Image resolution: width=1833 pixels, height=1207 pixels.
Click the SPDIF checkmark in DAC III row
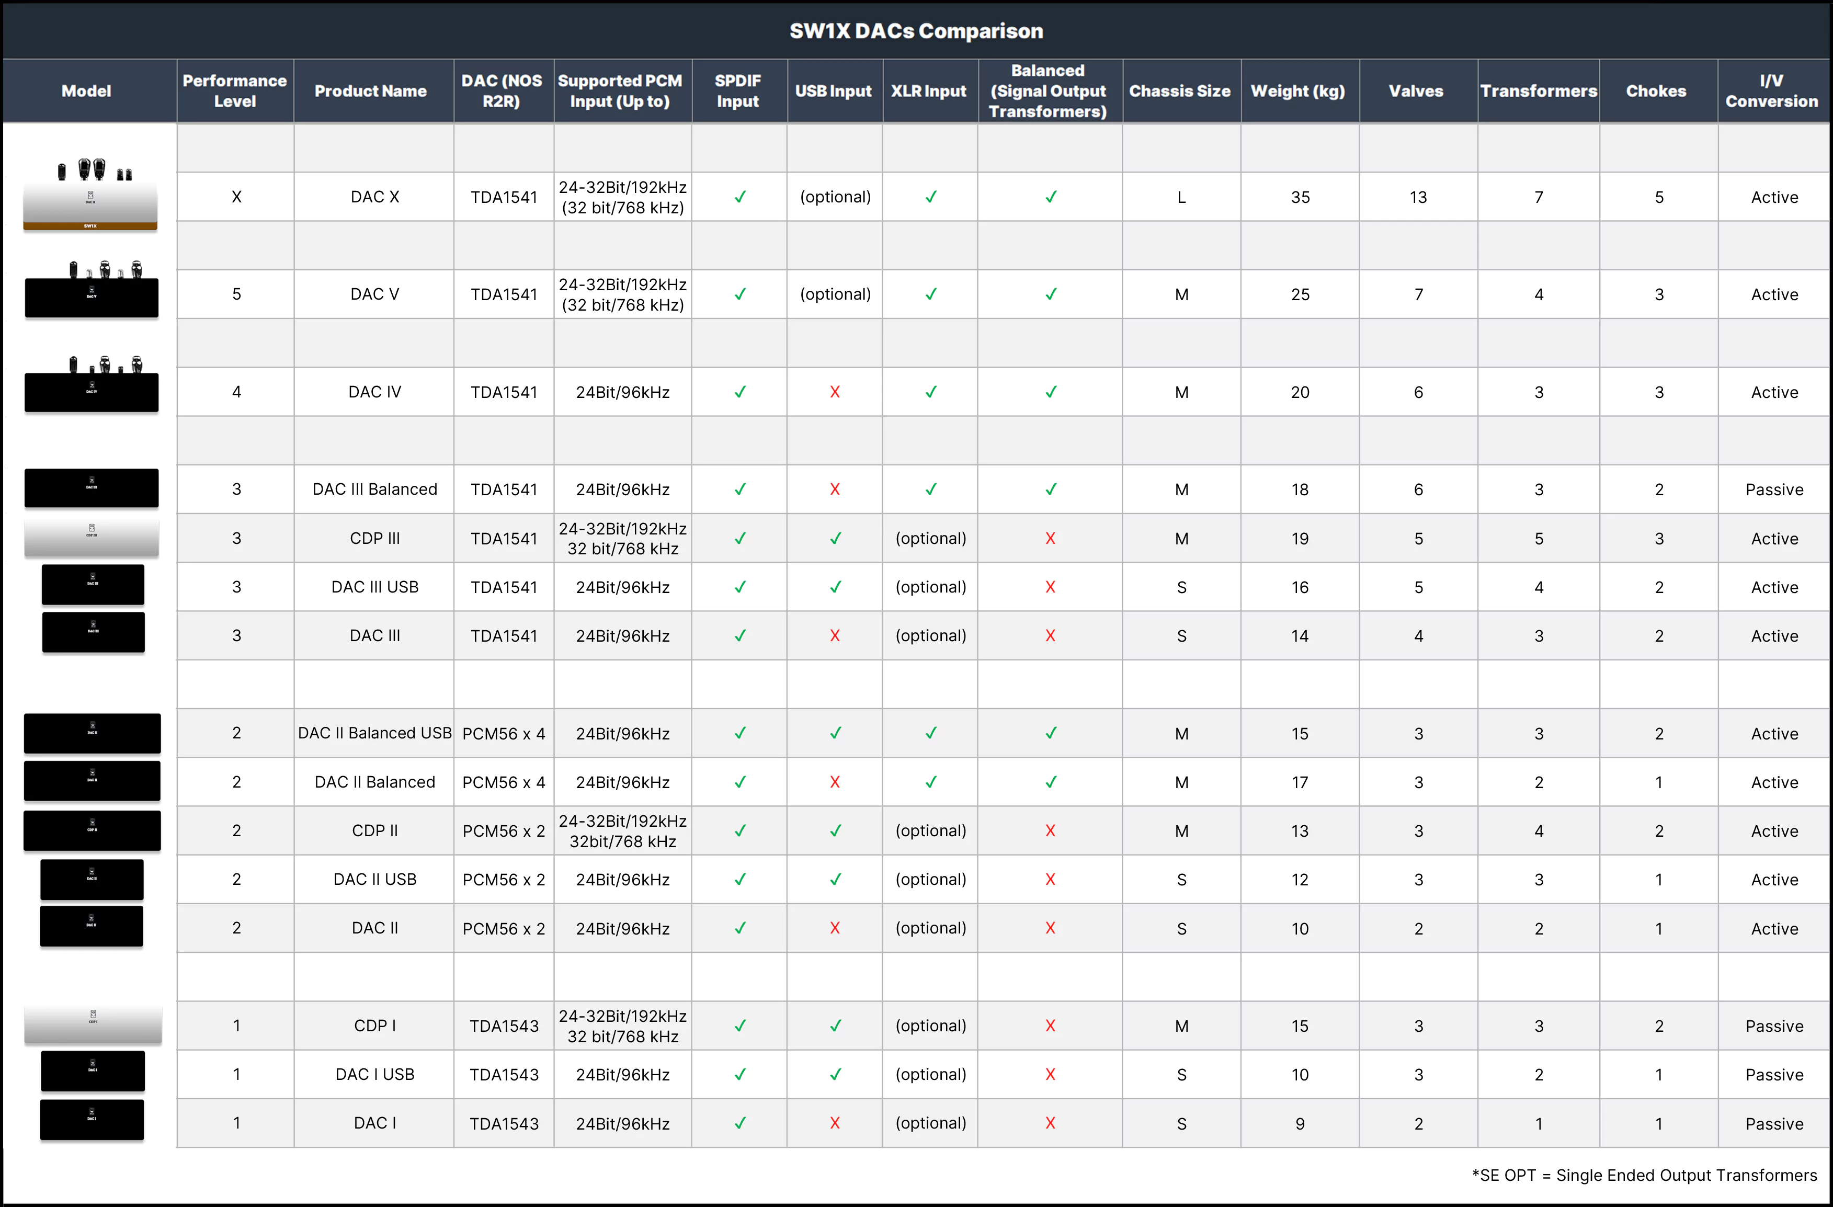click(x=740, y=635)
